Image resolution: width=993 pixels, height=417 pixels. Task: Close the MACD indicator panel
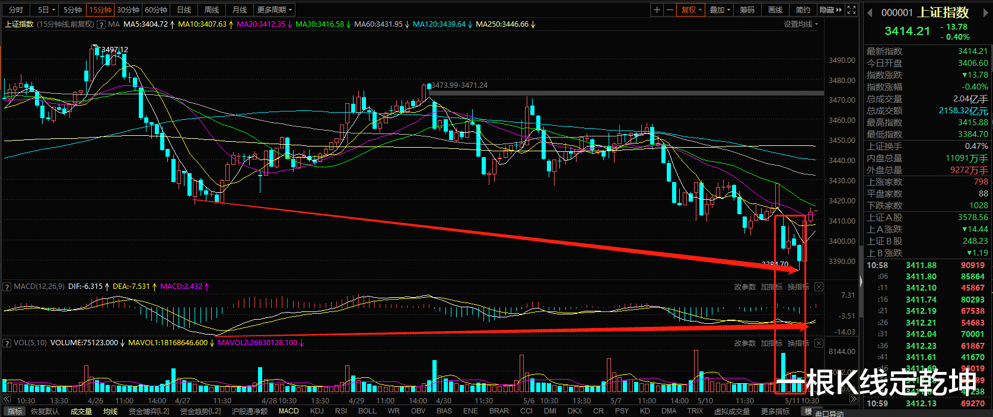coord(819,287)
